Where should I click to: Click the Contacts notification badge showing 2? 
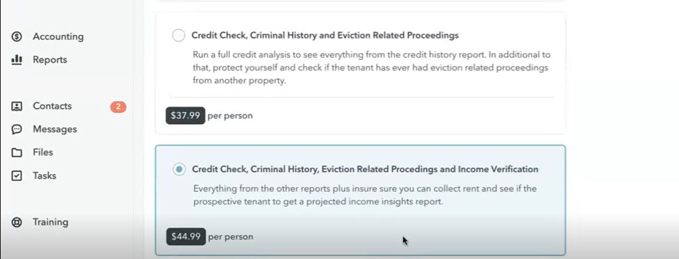(x=118, y=107)
